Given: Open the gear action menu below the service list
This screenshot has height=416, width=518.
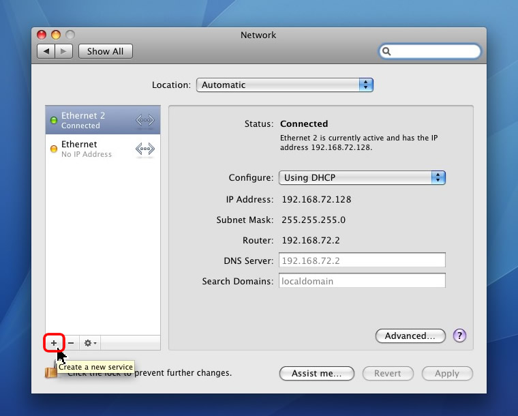Looking at the screenshot, I should click(x=90, y=343).
